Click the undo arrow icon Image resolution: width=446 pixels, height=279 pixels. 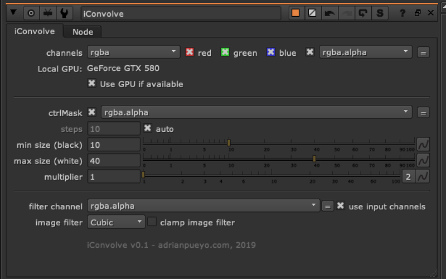[329, 13]
